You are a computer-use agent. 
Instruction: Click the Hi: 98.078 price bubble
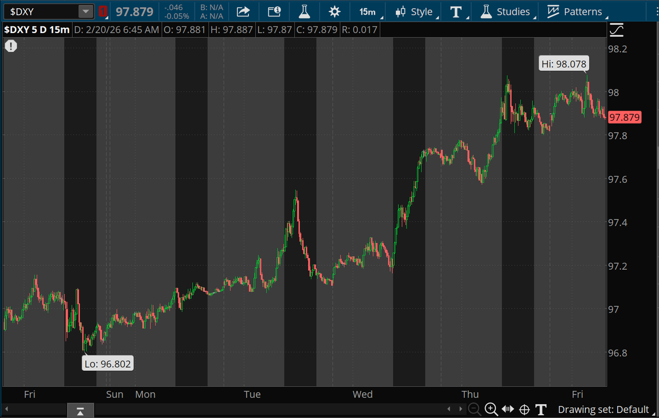point(564,64)
